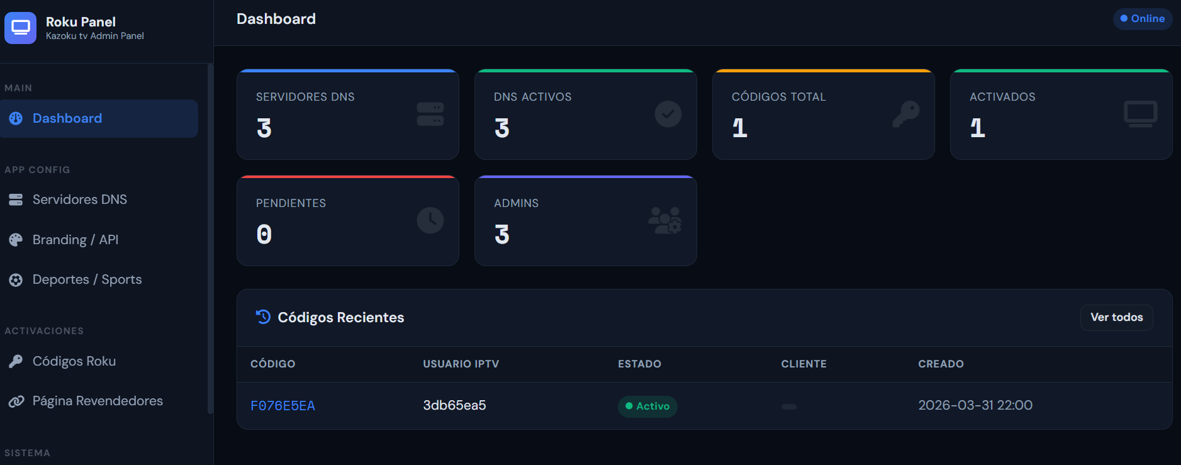Screen dimensions: 1181x465
Task: Open the code link F076E5EA
Action: pos(283,406)
